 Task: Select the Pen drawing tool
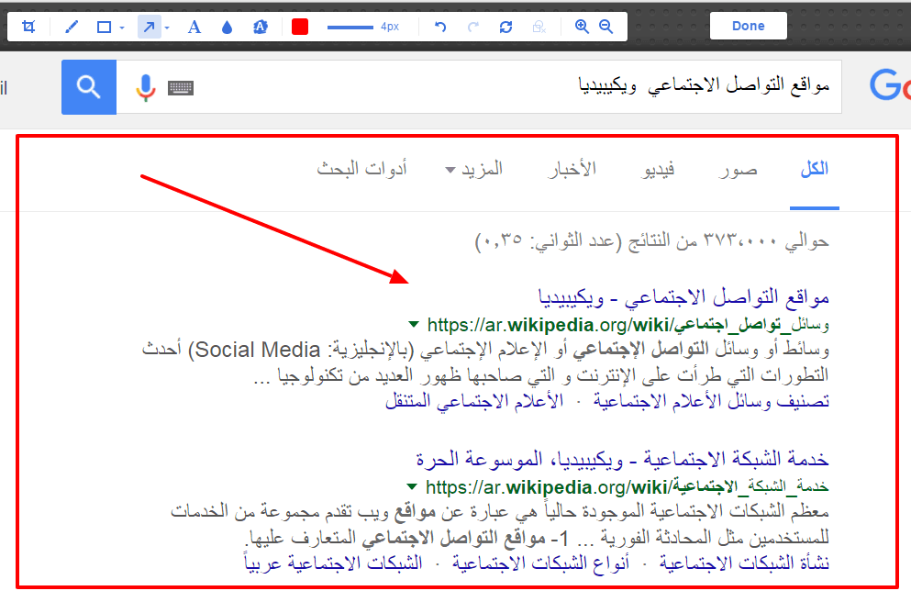pyautogui.click(x=72, y=27)
